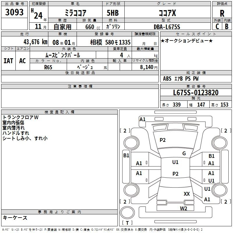Screen dimensions: 233x233
Task: Click the note 室内薄汚れ
Action: [13, 128]
